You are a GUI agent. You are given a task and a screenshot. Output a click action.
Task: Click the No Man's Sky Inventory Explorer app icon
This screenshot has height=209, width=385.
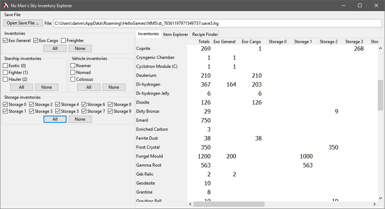coord(6,5)
